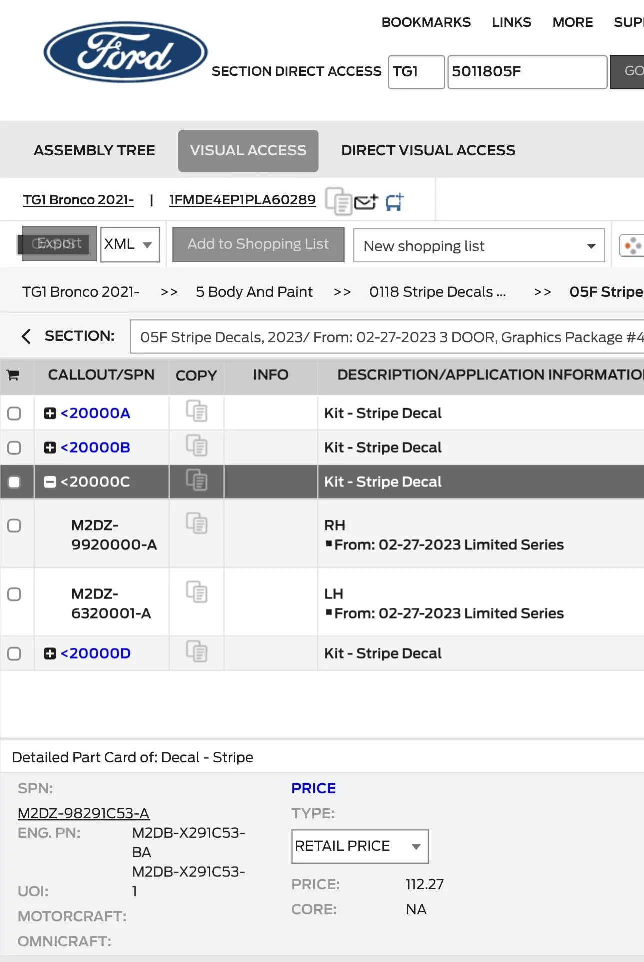
Task: Open the section selector 05F Stripe Decals
Action: [x=387, y=337]
